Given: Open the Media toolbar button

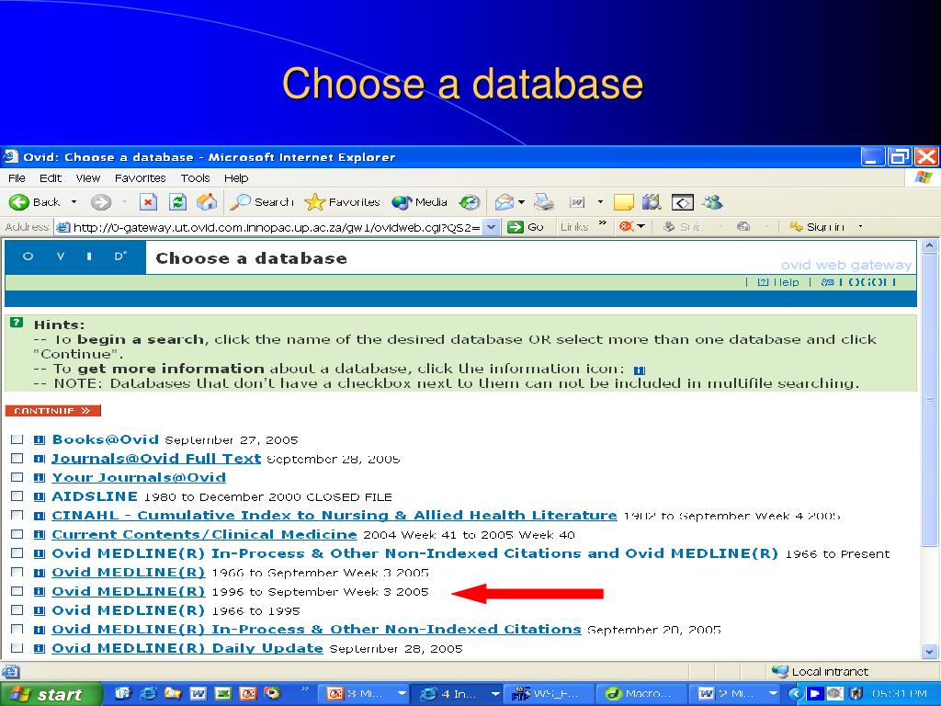Looking at the screenshot, I should coord(419,202).
